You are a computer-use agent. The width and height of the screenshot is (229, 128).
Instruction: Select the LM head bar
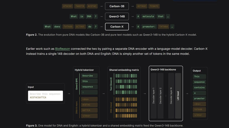click(178, 96)
